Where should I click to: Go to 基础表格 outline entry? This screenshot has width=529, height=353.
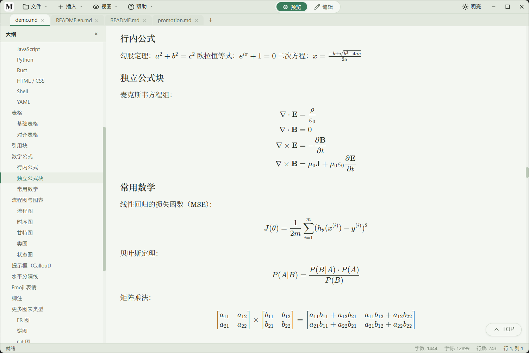[x=27, y=124]
